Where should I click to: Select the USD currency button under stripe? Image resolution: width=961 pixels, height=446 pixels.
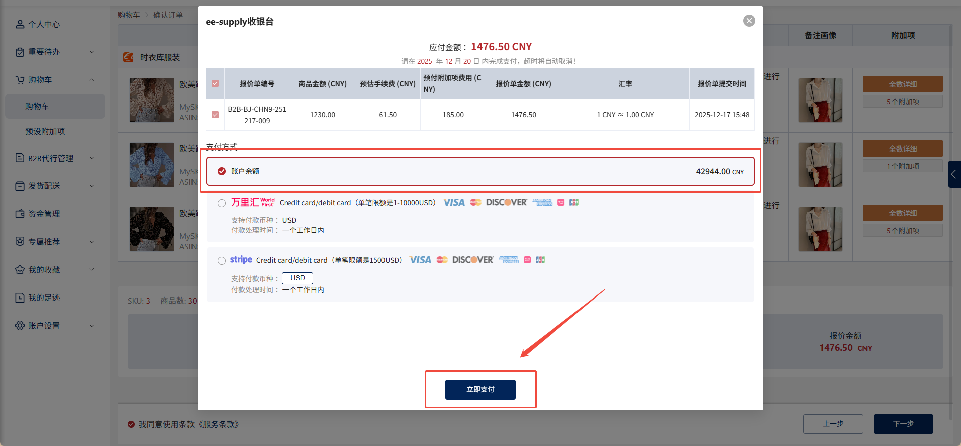(x=298, y=278)
